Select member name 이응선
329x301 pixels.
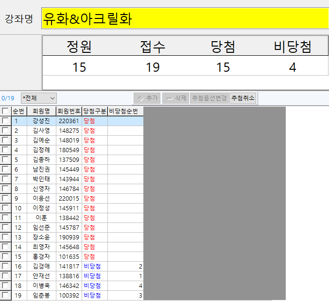click(41, 198)
